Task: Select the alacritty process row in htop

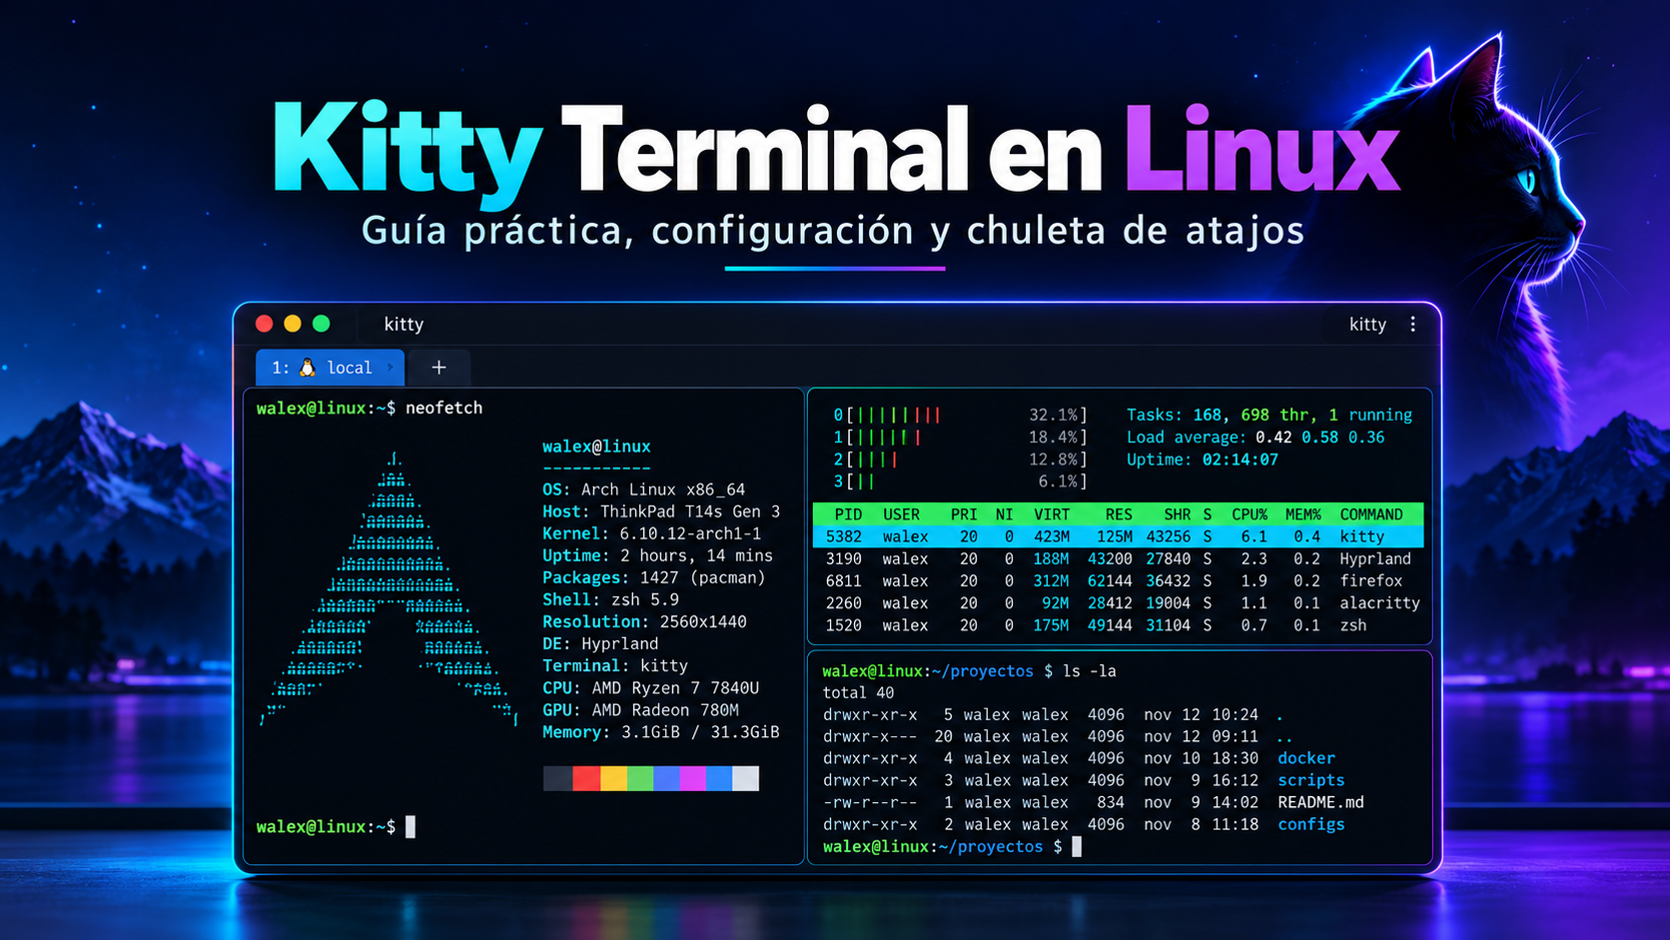Action: tap(1119, 602)
